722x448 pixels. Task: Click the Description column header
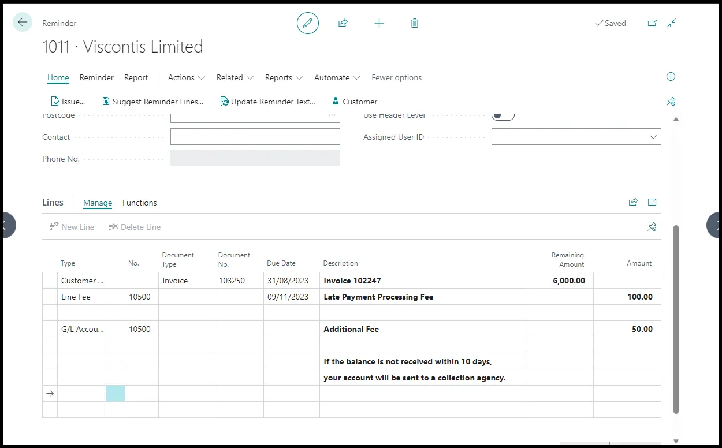(x=340, y=263)
